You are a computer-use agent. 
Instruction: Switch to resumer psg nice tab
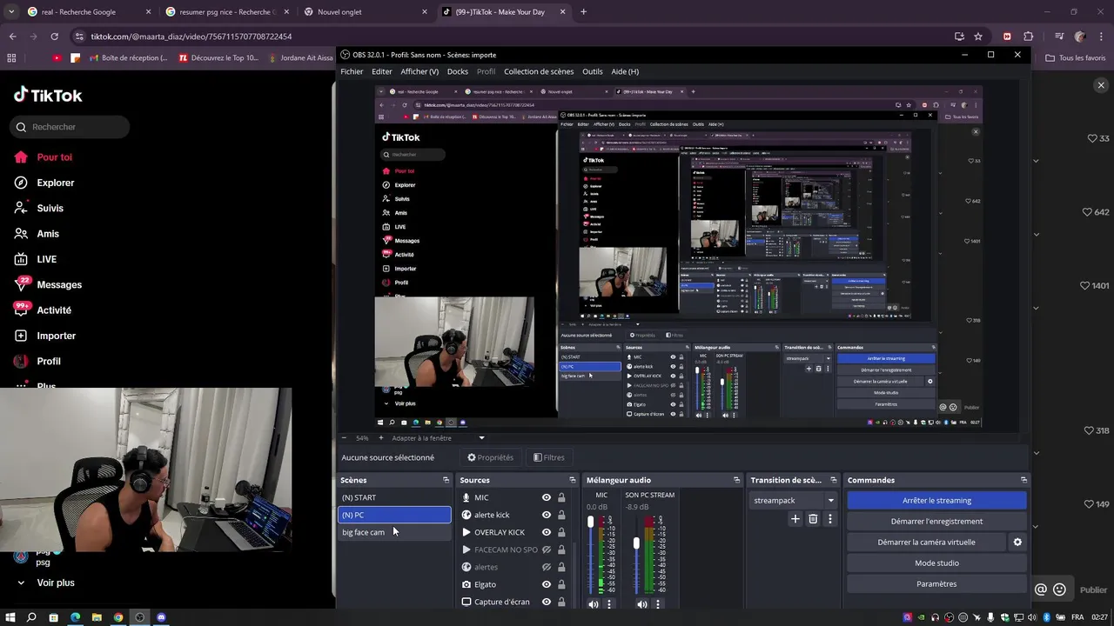(x=228, y=12)
